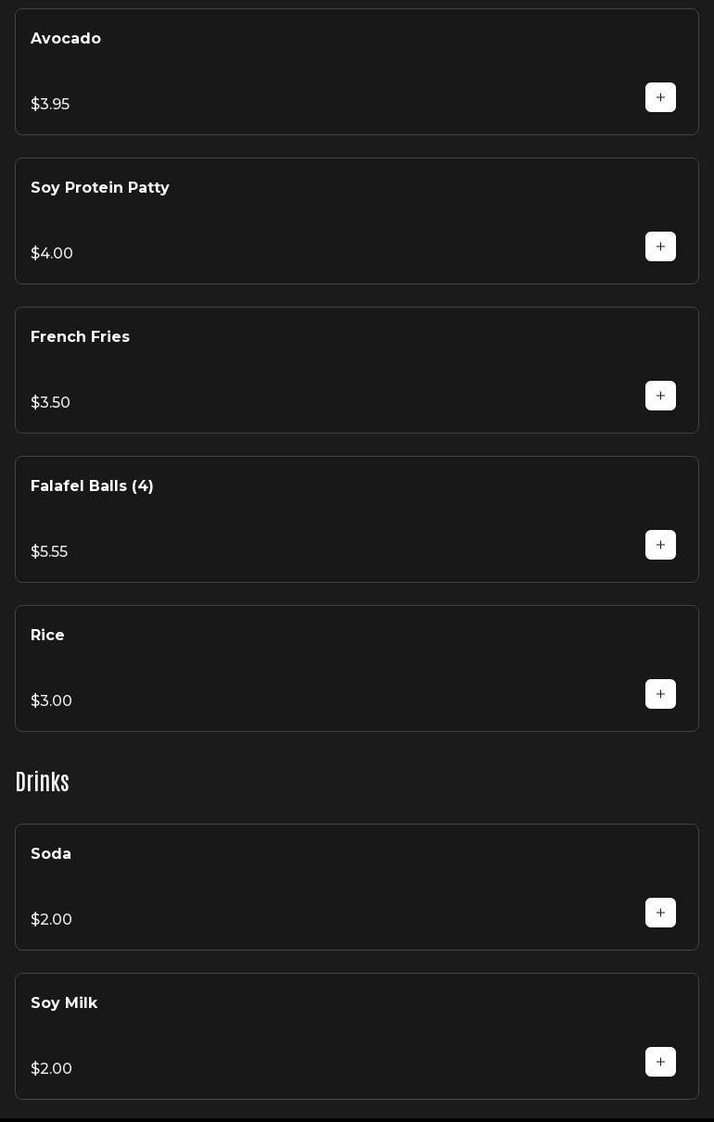Select the $4.00 Soy Protein Patty price
This screenshot has height=1122, width=714.
click(52, 254)
